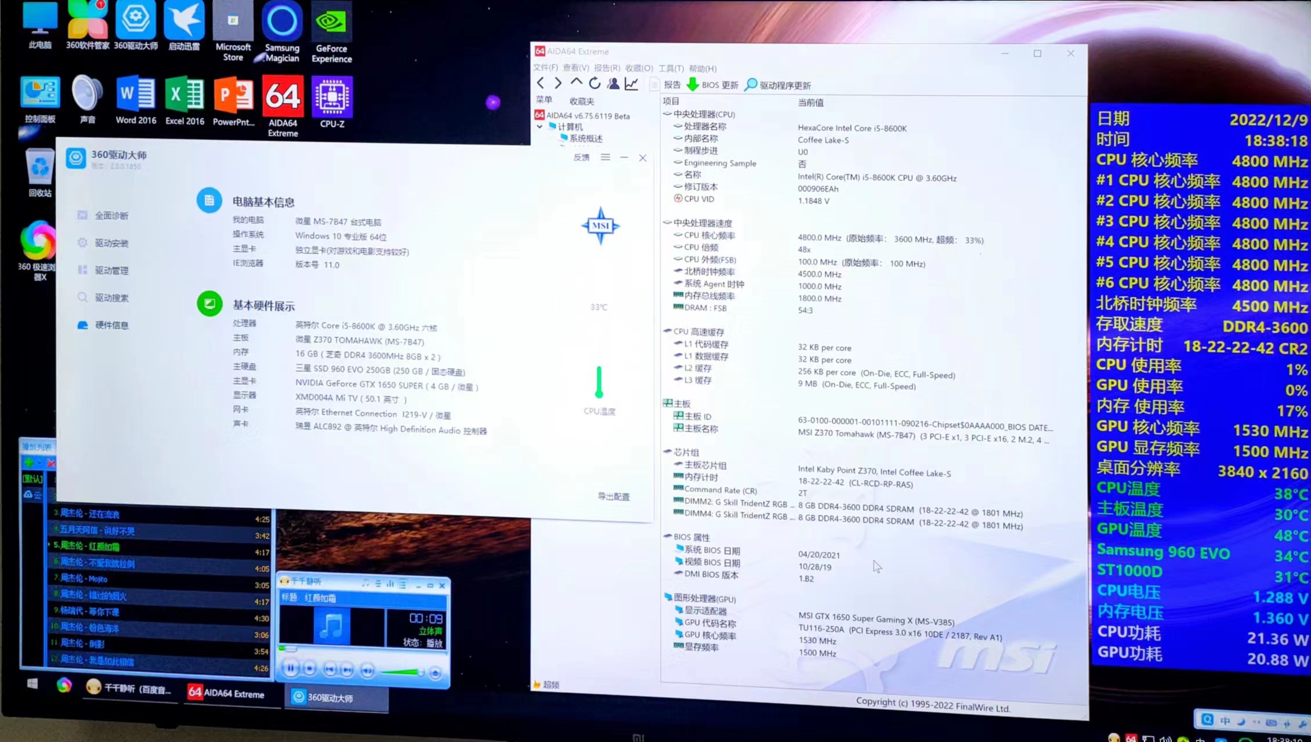The image size is (1311, 742).
Task: Open the 声音 desktop shortcut
Action: click(88, 99)
